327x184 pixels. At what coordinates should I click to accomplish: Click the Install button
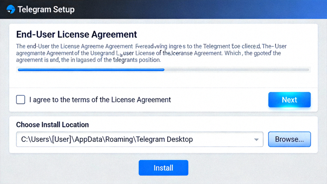163,168
